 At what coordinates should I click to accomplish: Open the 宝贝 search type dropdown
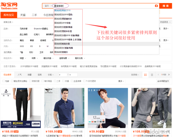[48, 6]
